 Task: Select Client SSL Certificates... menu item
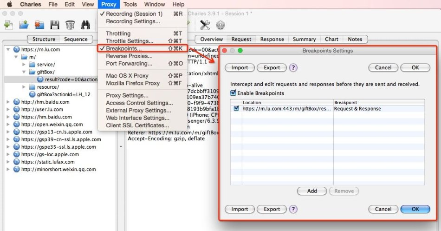pos(143,125)
